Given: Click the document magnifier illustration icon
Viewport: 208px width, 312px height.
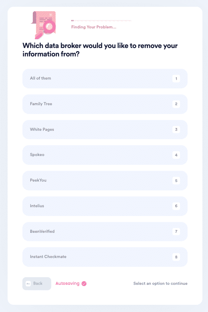Looking at the screenshot, I should (44, 25).
